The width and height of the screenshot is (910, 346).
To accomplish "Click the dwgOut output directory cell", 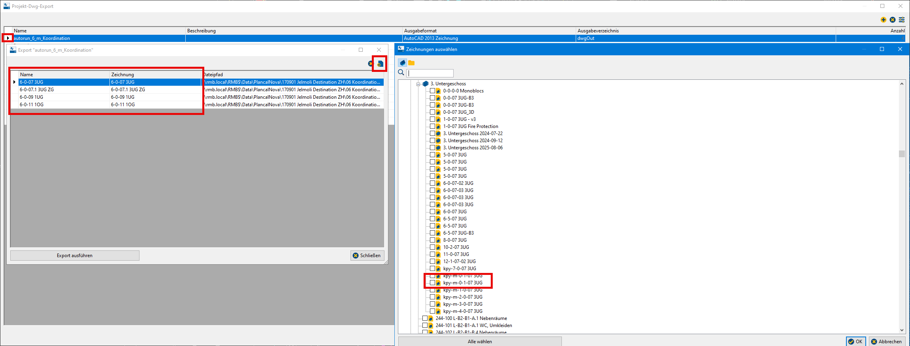I will pos(706,38).
